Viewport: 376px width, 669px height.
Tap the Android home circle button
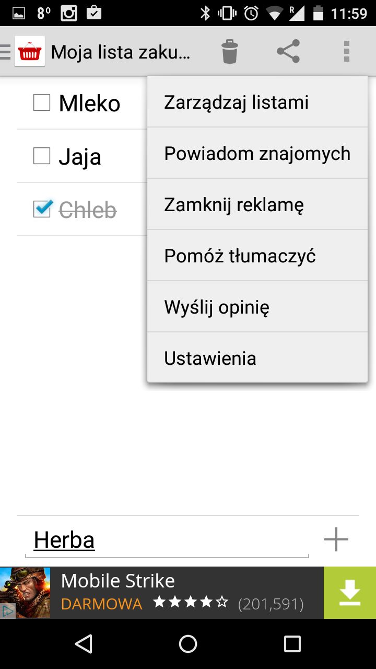(x=188, y=644)
